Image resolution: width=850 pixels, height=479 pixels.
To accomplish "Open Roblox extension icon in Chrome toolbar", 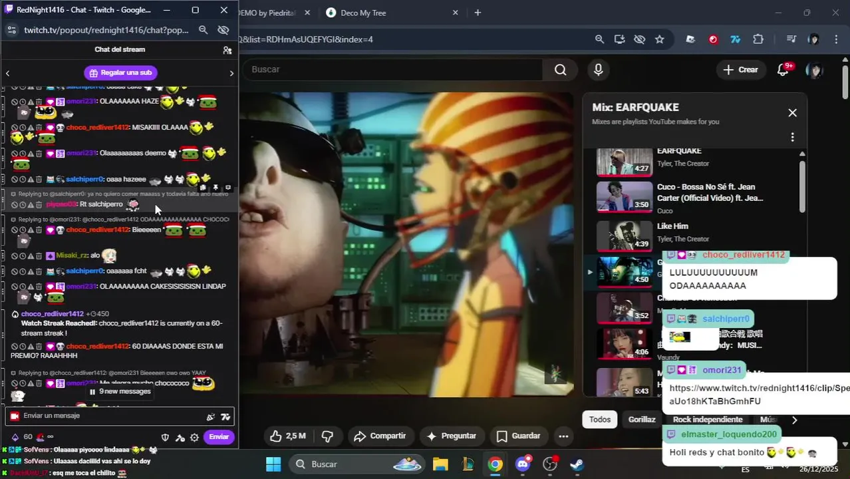I will coord(690,39).
